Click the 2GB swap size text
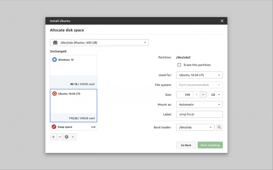Viewport: 273px width, 170px height. pyautogui.click(x=93, y=127)
